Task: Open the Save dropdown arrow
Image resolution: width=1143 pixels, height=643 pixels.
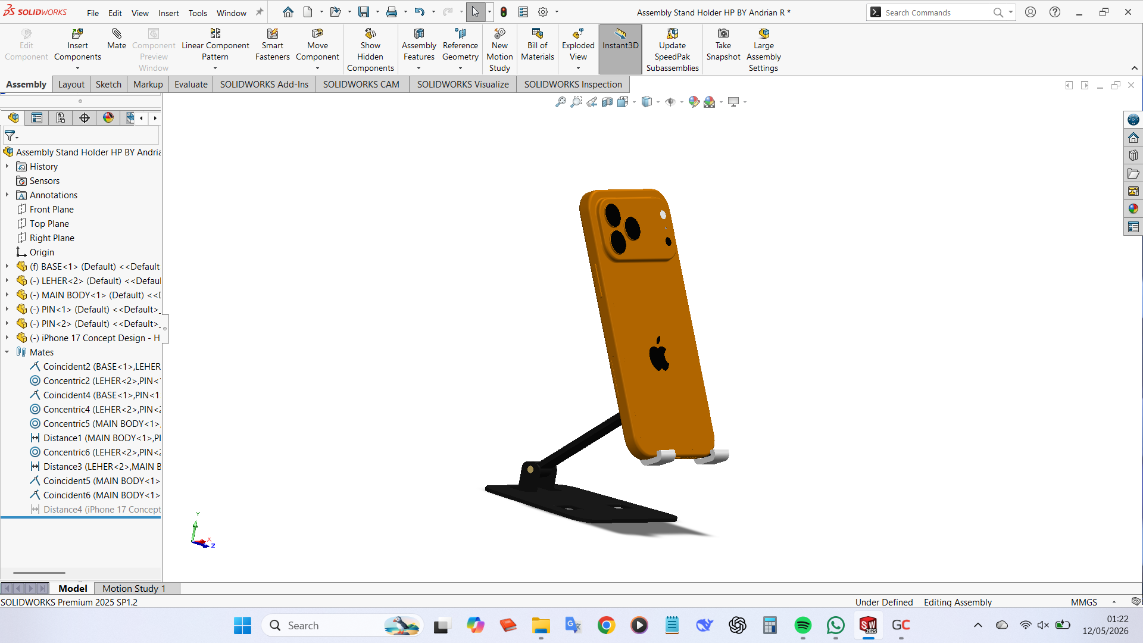Action: pyautogui.click(x=377, y=12)
